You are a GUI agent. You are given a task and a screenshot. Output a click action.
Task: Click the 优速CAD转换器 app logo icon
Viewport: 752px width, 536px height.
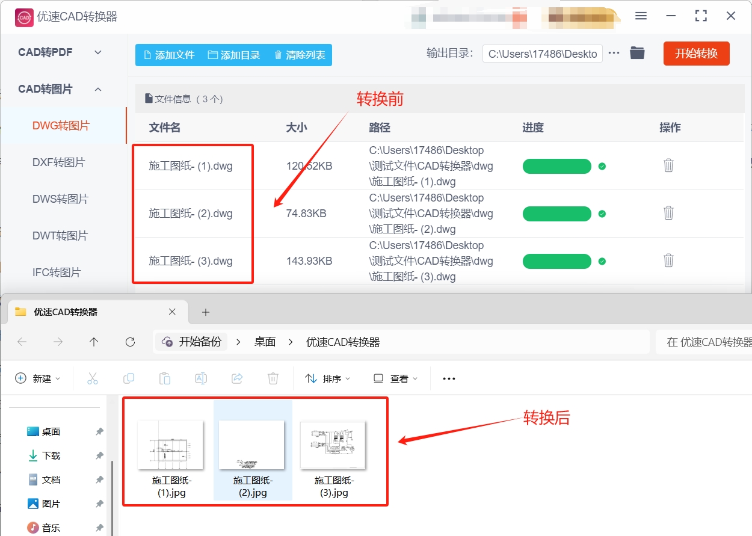(x=24, y=17)
